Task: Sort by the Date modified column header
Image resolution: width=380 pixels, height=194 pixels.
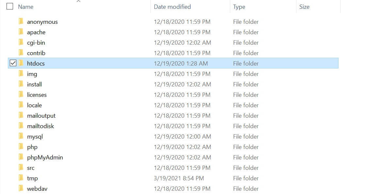Action: point(172,7)
